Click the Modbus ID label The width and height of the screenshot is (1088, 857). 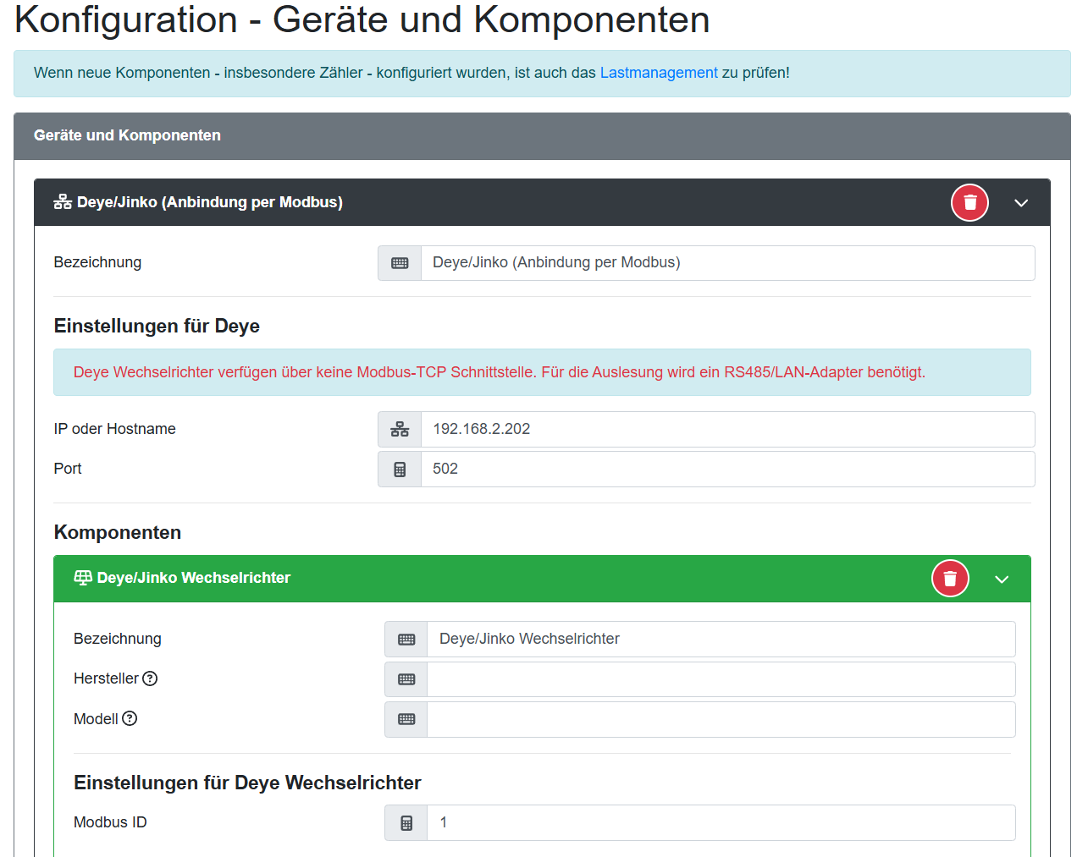[110, 822]
